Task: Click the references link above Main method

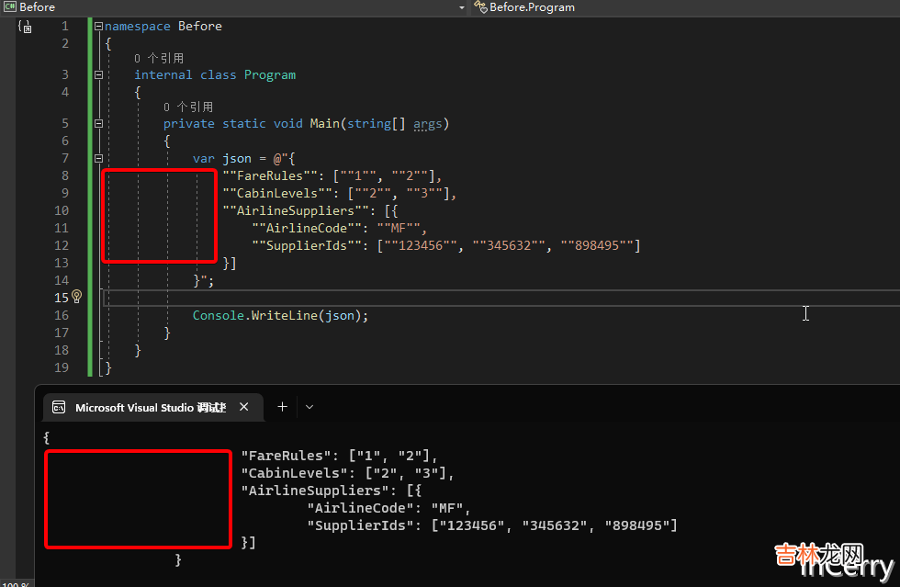Action: click(x=188, y=107)
